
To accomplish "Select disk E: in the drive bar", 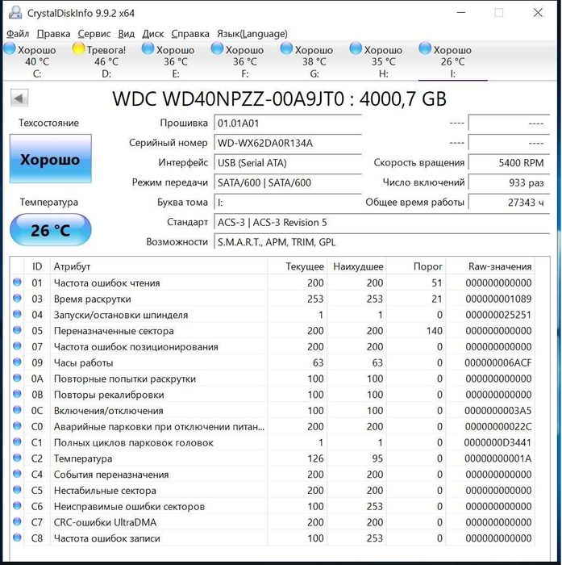I will click(175, 61).
